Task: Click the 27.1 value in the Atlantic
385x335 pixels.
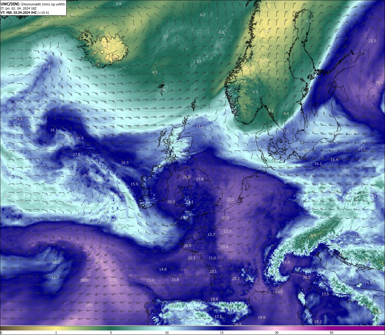Action: pos(113,279)
